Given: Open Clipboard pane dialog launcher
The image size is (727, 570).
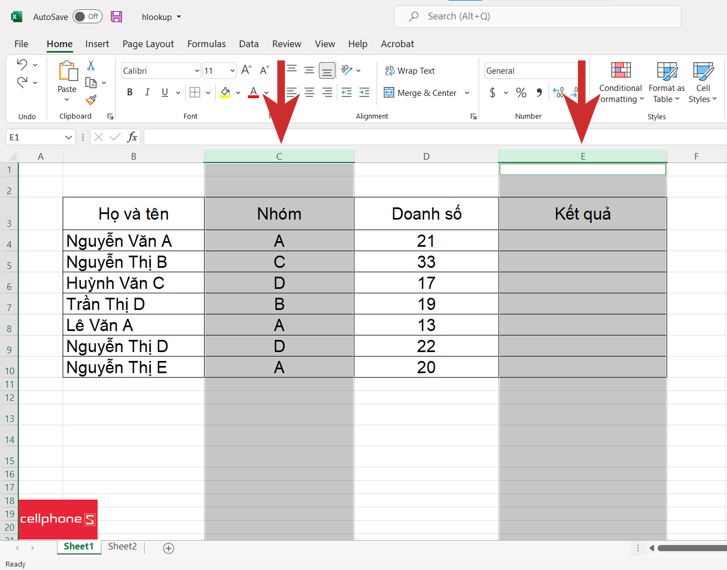Looking at the screenshot, I should click(110, 116).
